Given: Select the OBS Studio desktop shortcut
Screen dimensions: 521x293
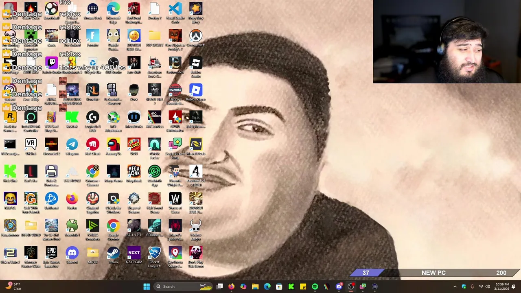Looking at the screenshot, I should pyautogui.click(x=114, y=65).
